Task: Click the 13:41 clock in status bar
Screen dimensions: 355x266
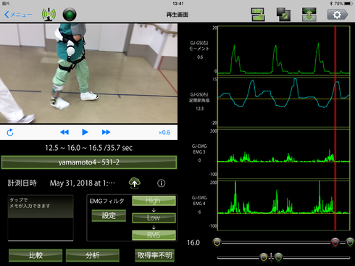Action: coord(178,4)
